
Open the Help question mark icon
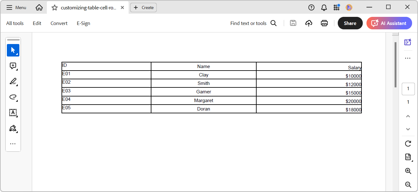[x=311, y=7]
